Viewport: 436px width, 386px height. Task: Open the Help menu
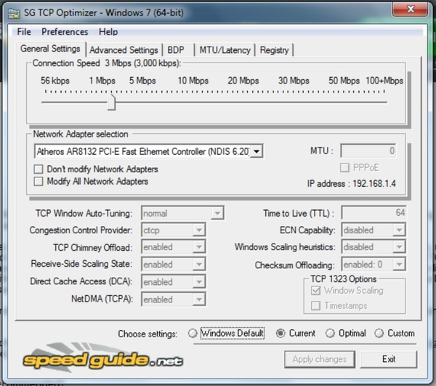coord(108,32)
